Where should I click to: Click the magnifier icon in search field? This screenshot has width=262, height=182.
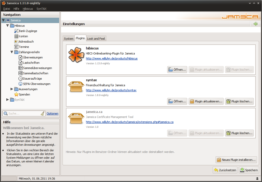pyautogui.click(x=6, y=113)
